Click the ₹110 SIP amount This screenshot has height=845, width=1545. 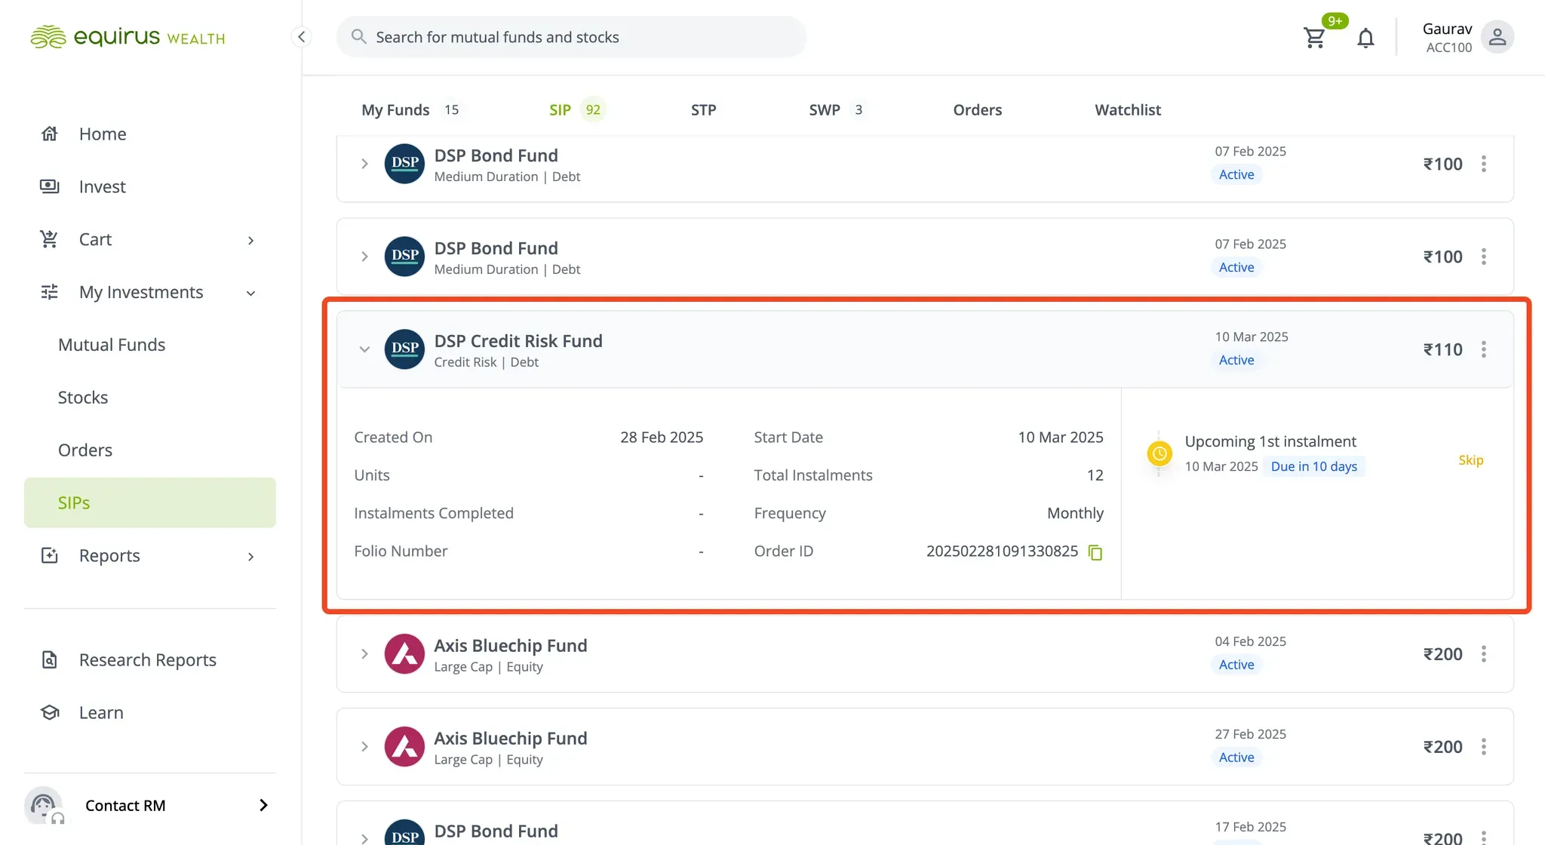[x=1442, y=349]
